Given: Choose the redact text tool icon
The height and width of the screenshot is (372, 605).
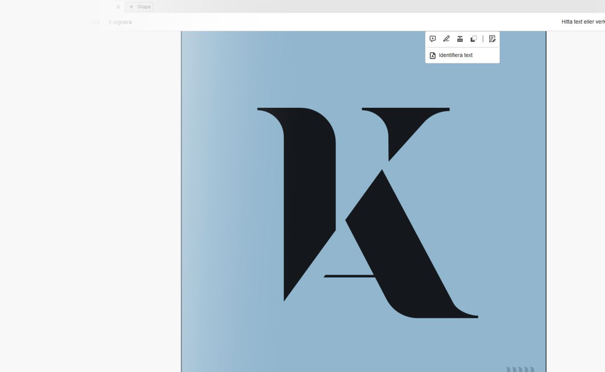Looking at the screenshot, I should pos(460,39).
